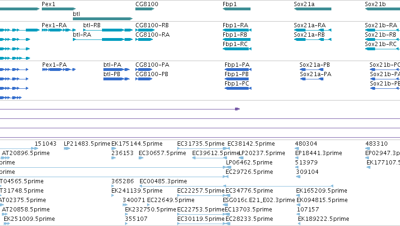Select the Pex1 gene label
Viewport: 400px width, 226px height.
pos(48,4)
